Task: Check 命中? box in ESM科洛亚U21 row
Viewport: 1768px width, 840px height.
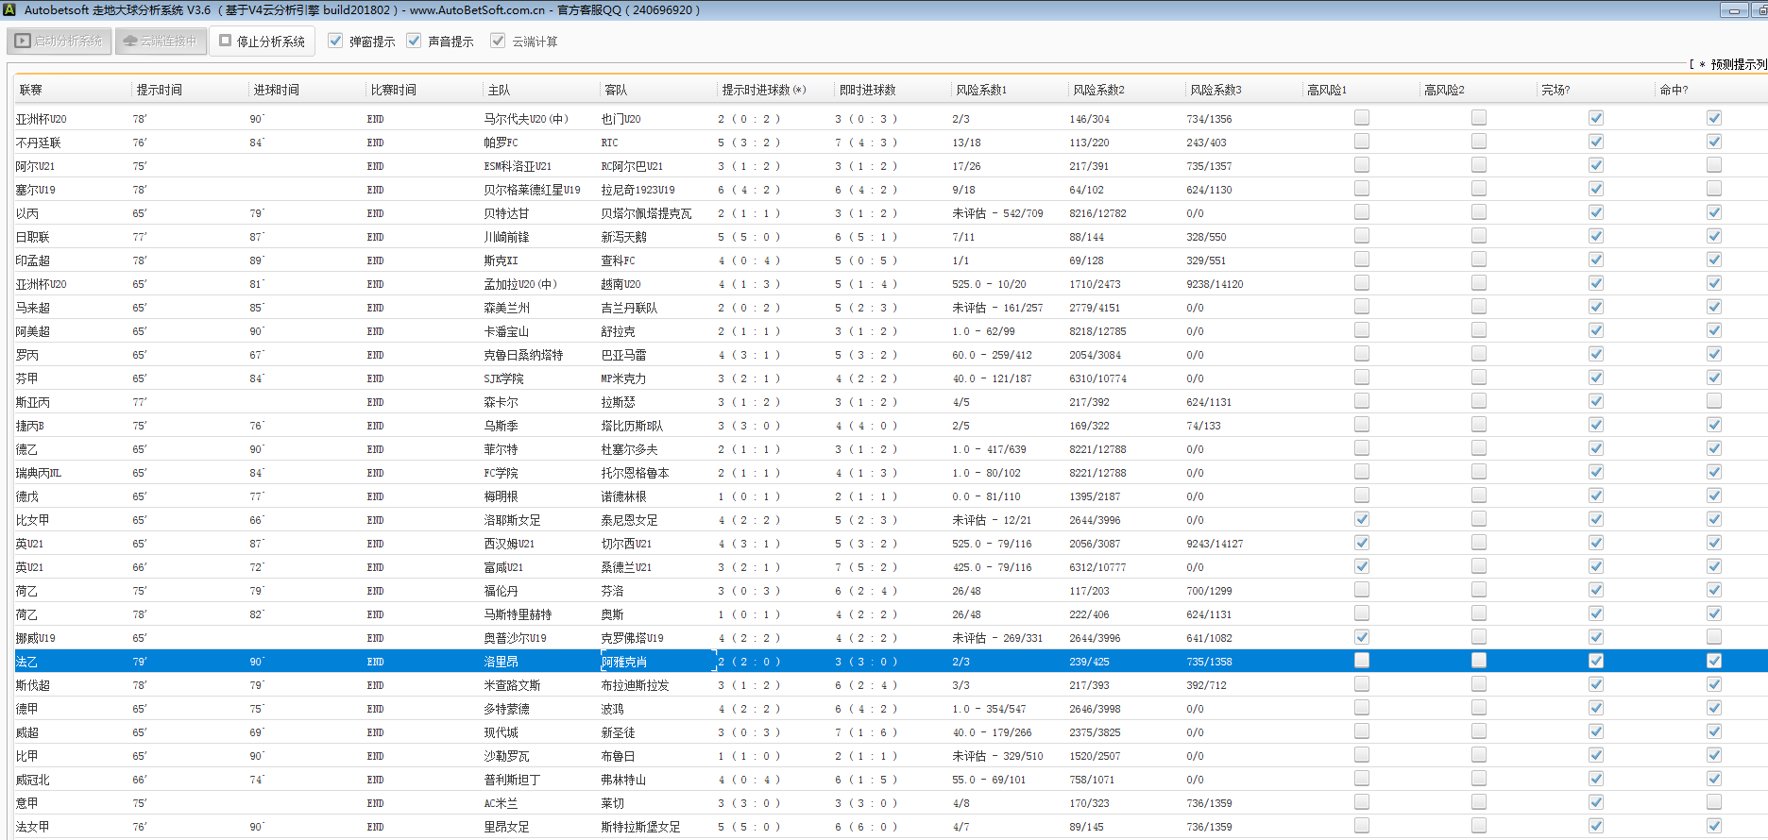Action: point(1714,165)
